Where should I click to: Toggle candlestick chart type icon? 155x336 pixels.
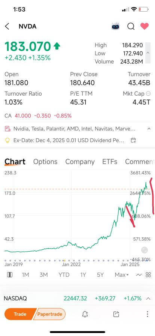coord(10,275)
